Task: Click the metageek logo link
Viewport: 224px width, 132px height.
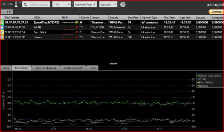Action: click(x=215, y=5)
